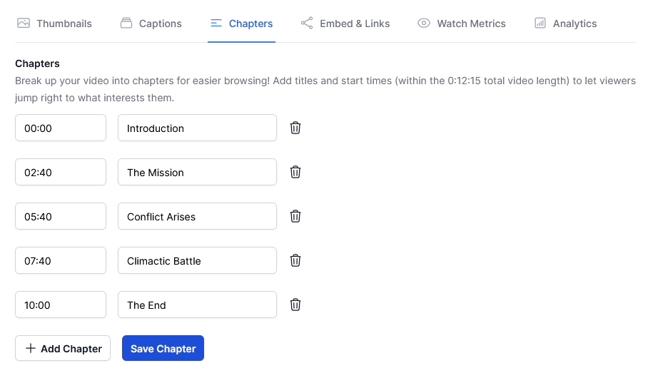Edit the Conflict Arises title field

(x=197, y=216)
